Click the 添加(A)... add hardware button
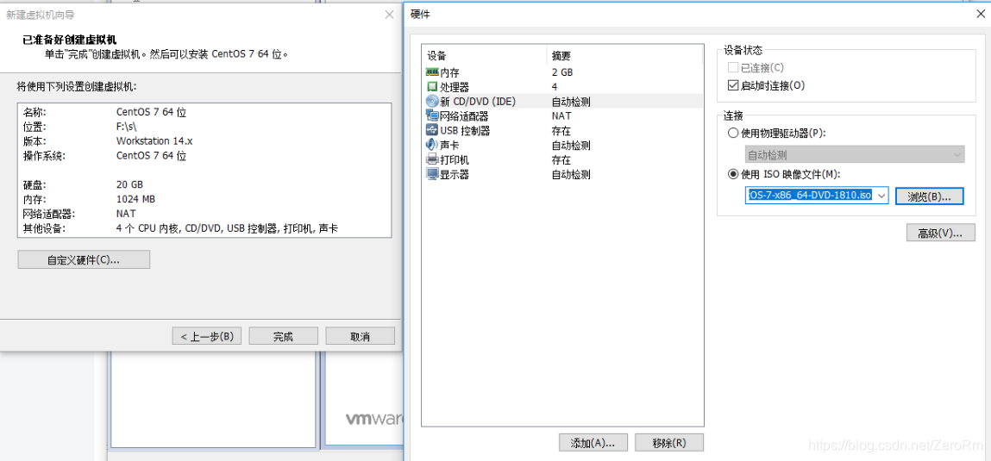This screenshot has width=991, height=461. 593,442
